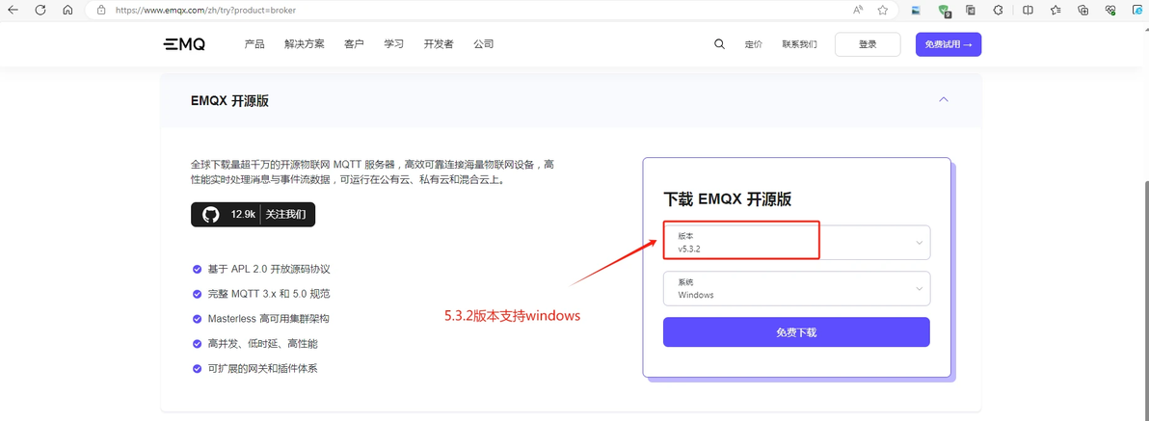Screen dimensions: 1149x421
Task: Open the 解决方案 menu
Action: coord(304,44)
